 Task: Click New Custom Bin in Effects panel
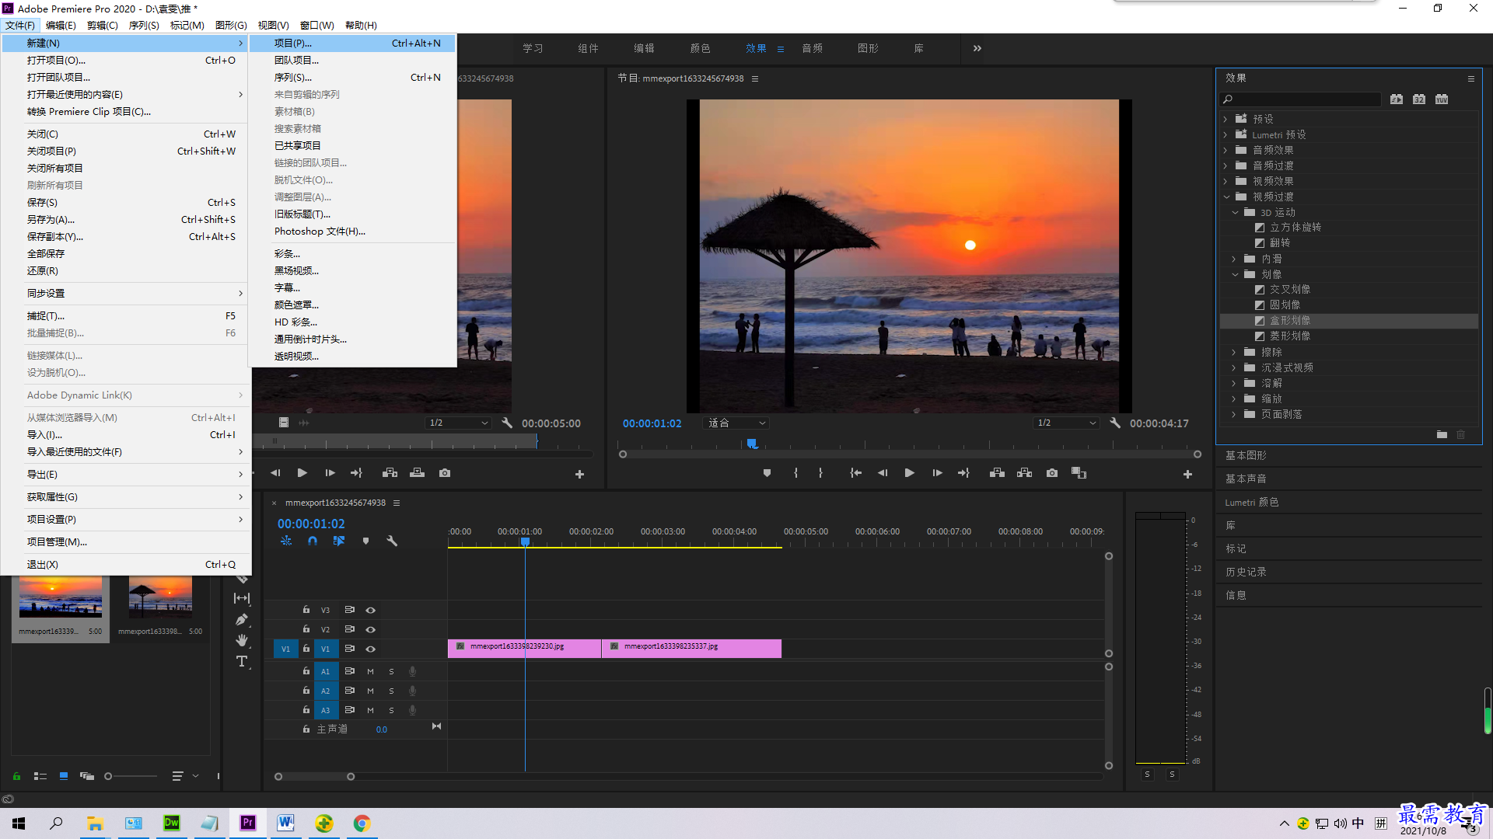pos(1442,434)
